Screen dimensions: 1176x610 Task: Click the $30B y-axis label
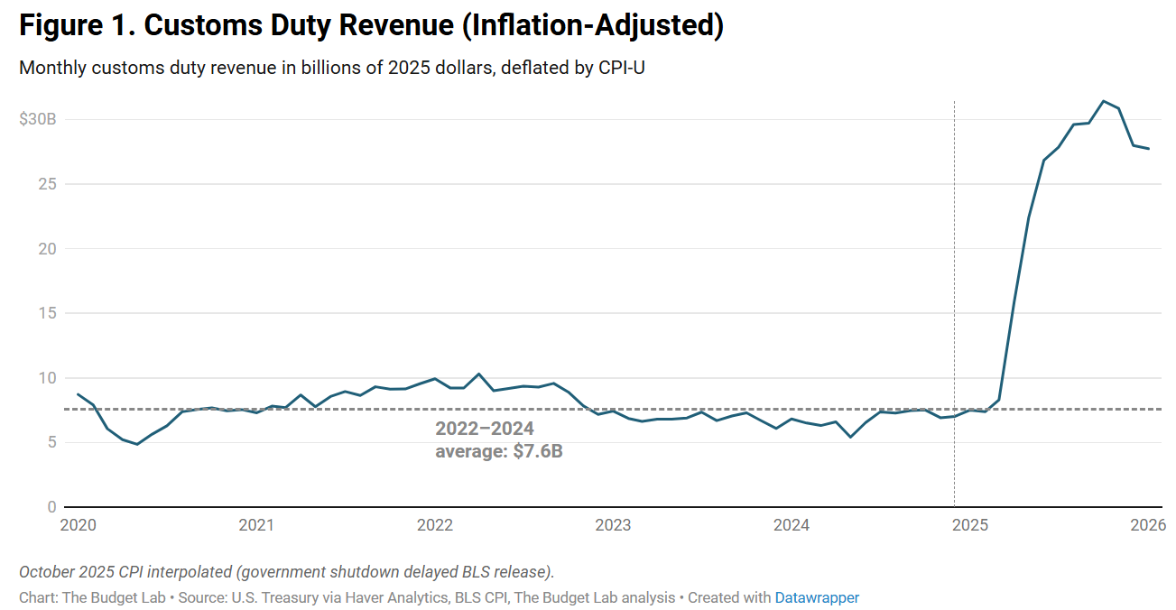coord(38,120)
